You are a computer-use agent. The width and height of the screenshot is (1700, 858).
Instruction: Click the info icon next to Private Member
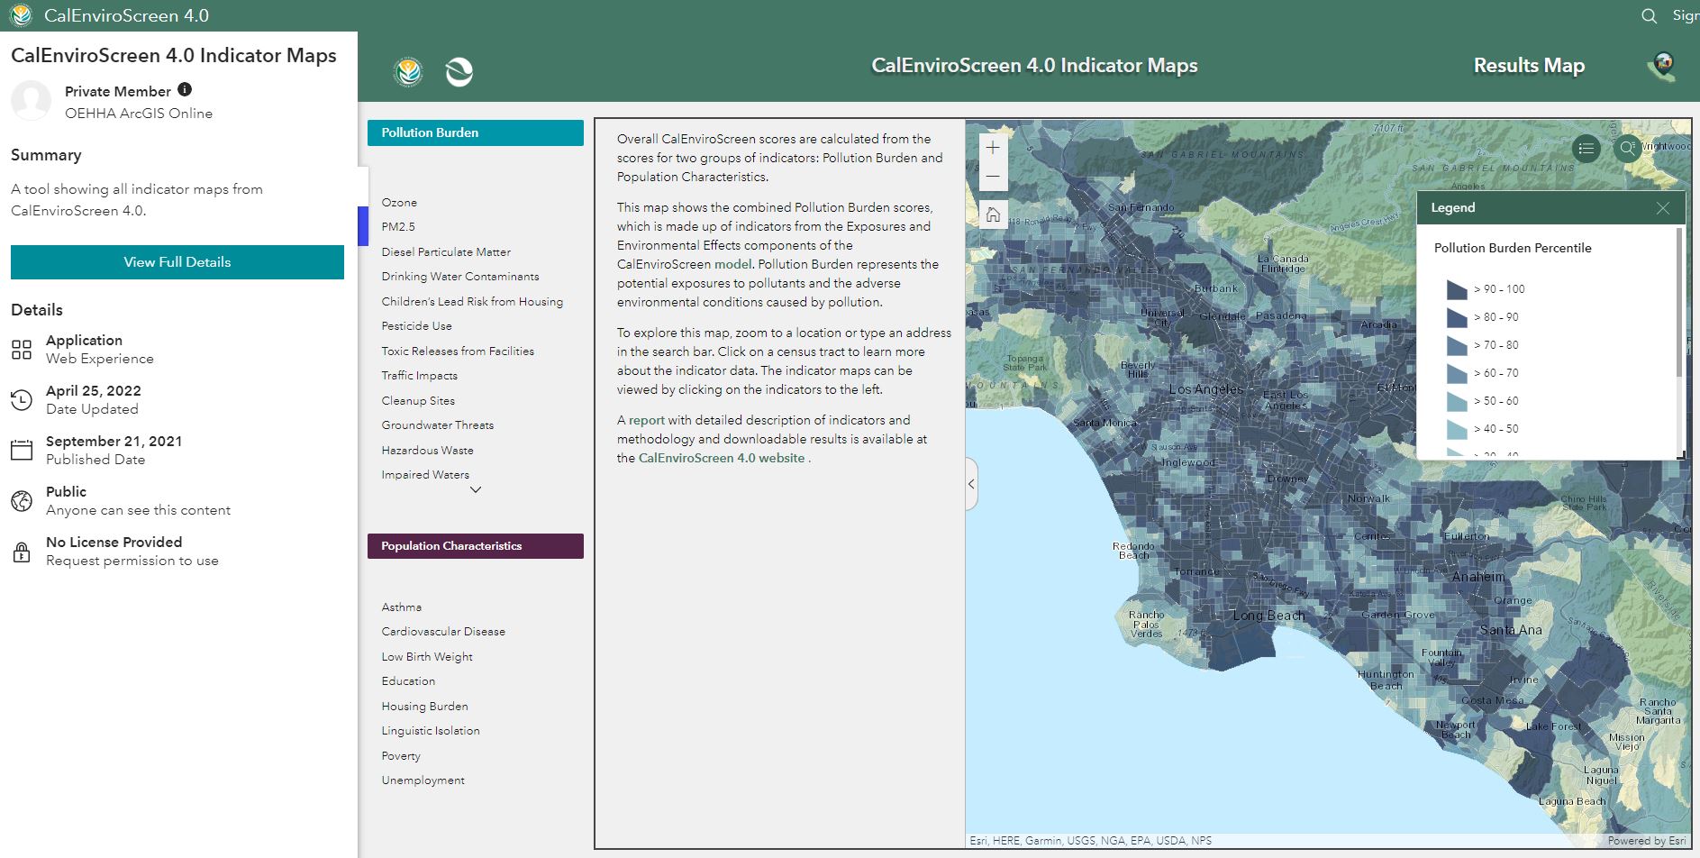pos(185,89)
